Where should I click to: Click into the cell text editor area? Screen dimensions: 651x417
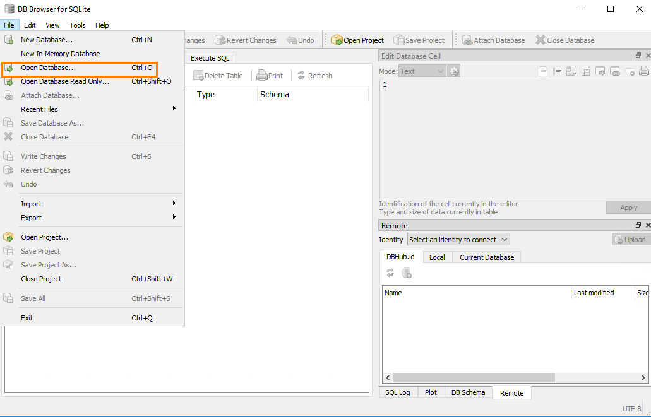click(x=515, y=139)
